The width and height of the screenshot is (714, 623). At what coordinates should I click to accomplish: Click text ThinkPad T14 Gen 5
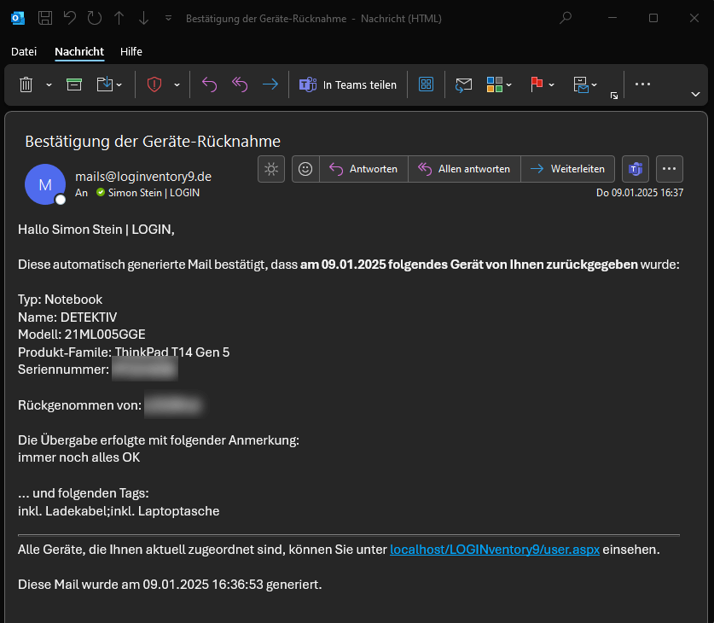point(172,352)
